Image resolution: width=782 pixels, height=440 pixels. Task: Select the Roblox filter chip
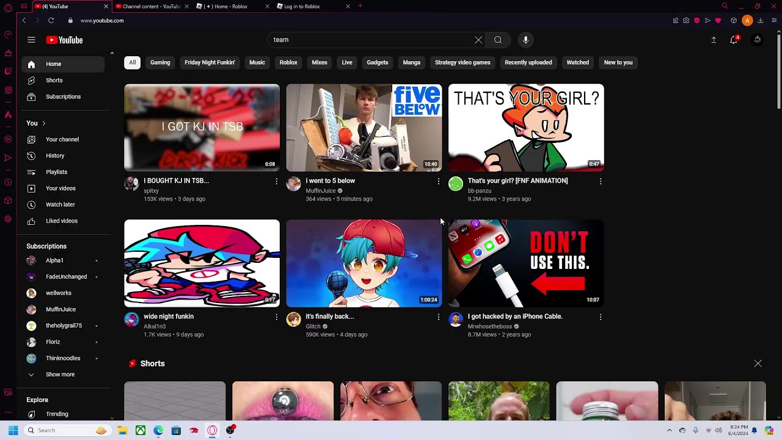(x=288, y=62)
